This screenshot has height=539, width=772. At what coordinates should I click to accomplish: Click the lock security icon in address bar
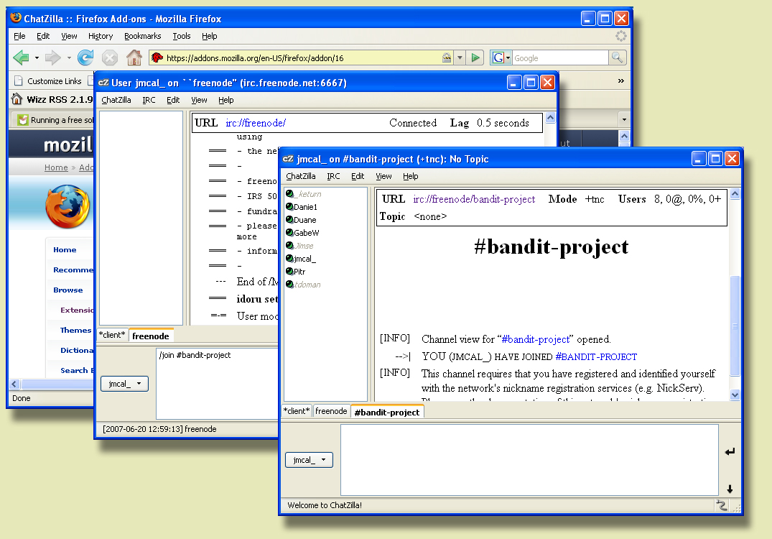447,57
